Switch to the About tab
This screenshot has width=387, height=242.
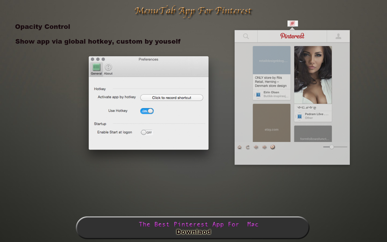pos(108,69)
